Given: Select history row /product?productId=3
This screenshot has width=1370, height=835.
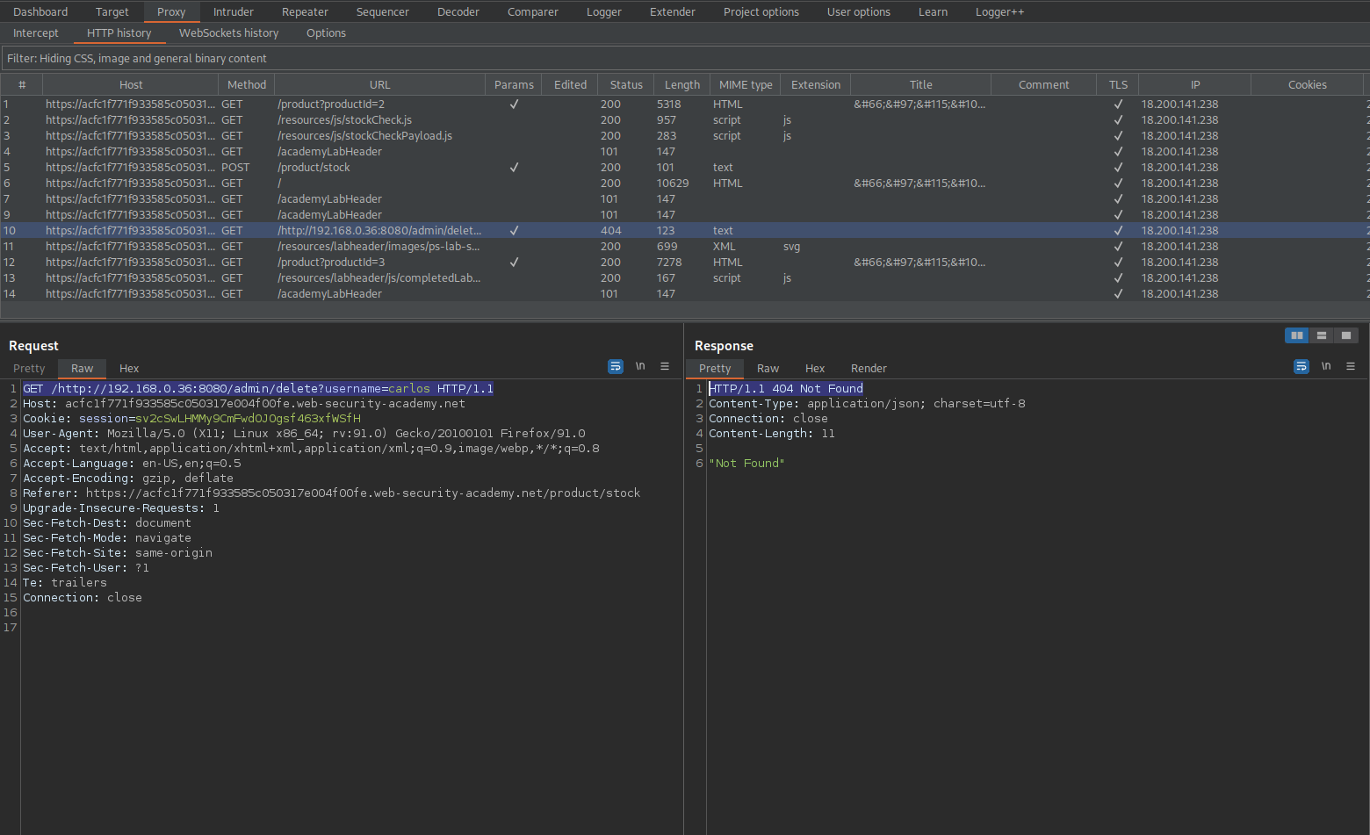Looking at the screenshot, I should pos(685,262).
